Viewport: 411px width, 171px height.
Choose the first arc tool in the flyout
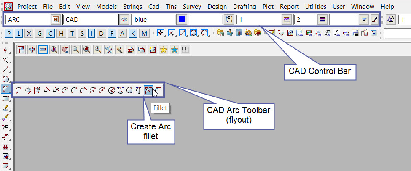19,90
